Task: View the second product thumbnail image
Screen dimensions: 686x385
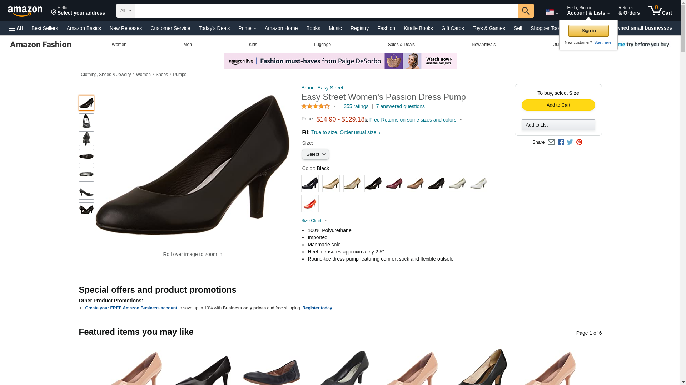Action: [x=86, y=121]
